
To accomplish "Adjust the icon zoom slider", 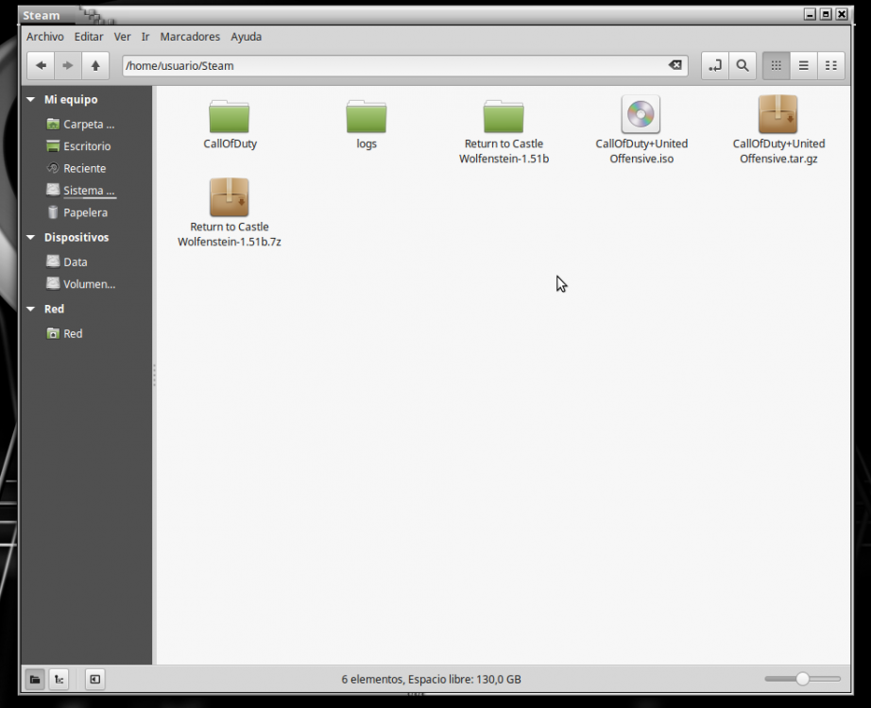I will (x=802, y=679).
